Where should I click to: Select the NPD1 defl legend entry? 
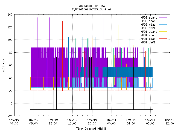[148, 42]
